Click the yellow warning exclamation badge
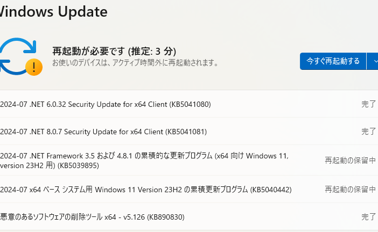The image size is (378, 232). tap(34, 67)
